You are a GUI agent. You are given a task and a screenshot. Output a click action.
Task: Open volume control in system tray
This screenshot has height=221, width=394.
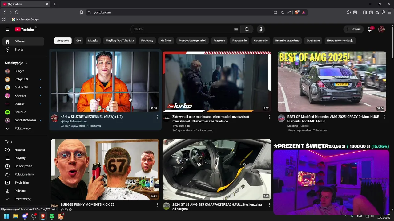click(372, 216)
